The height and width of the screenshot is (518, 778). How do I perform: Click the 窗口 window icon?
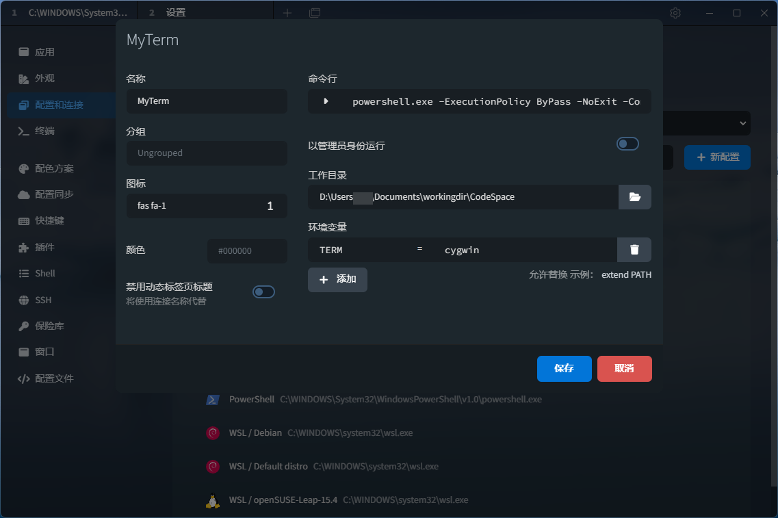point(24,352)
